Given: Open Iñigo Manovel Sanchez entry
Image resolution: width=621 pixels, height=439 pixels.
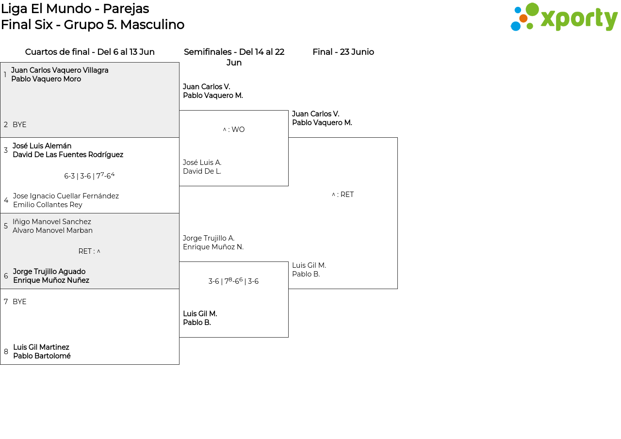Looking at the screenshot, I should 52,222.
